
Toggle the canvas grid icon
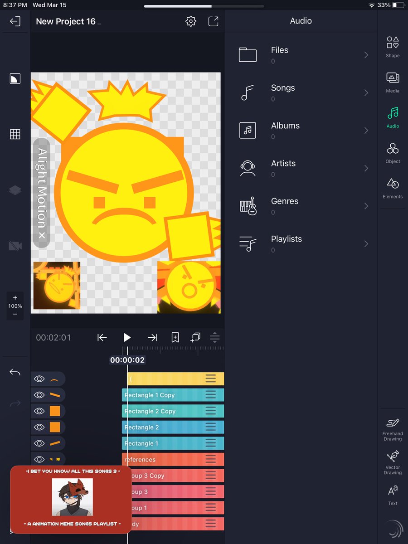coord(15,134)
